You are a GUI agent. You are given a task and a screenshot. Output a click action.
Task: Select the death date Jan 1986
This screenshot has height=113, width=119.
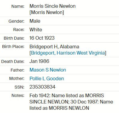click(39, 61)
